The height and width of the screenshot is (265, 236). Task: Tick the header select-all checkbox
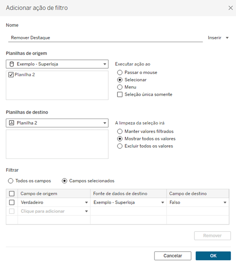point(12,194)
